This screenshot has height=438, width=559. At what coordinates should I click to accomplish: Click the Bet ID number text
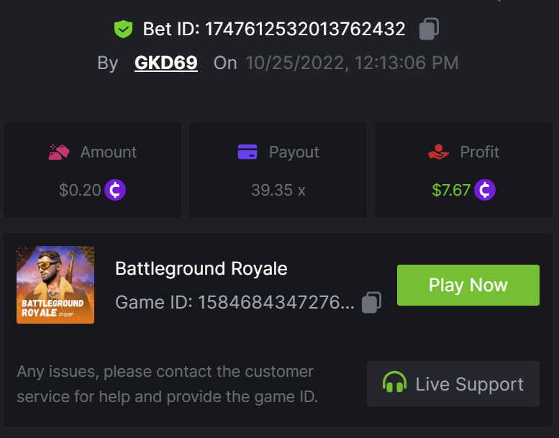point(305,29)
